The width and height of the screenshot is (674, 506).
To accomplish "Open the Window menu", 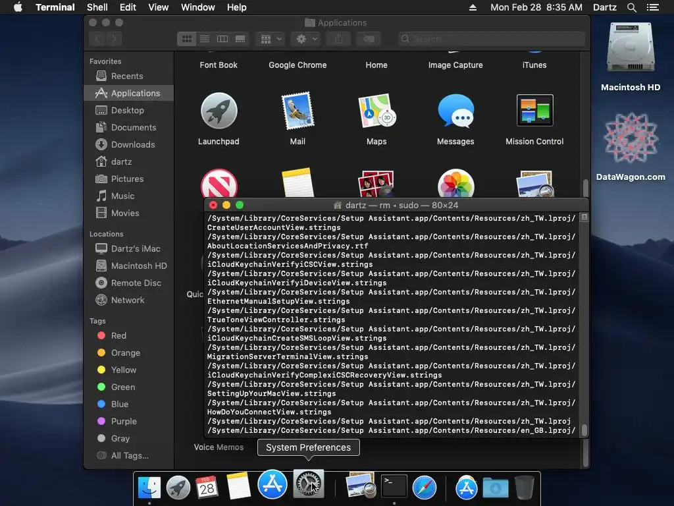I will coord(197,7).
